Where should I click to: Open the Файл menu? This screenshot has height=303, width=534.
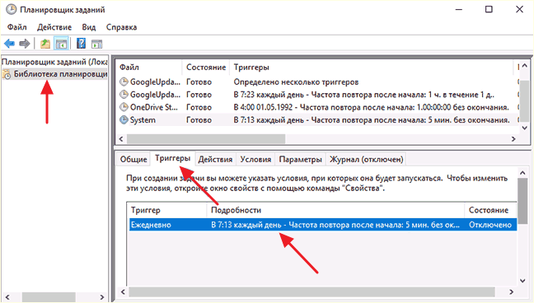pyautogui.click(x=17, y=27)
